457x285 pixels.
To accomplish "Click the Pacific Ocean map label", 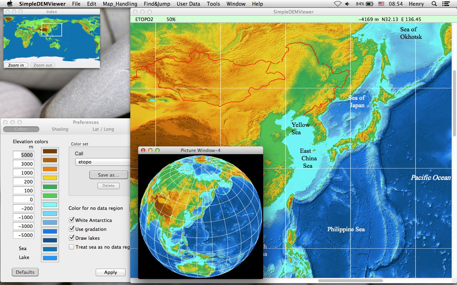I will click(x=431, y=177).
